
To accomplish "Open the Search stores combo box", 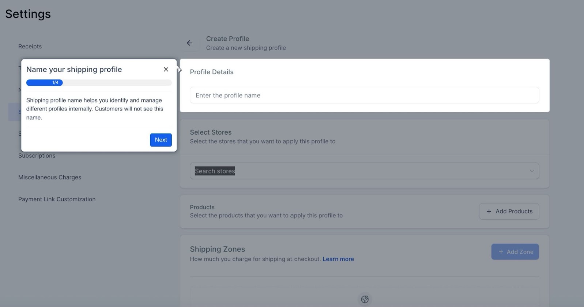I will (351, 171).
